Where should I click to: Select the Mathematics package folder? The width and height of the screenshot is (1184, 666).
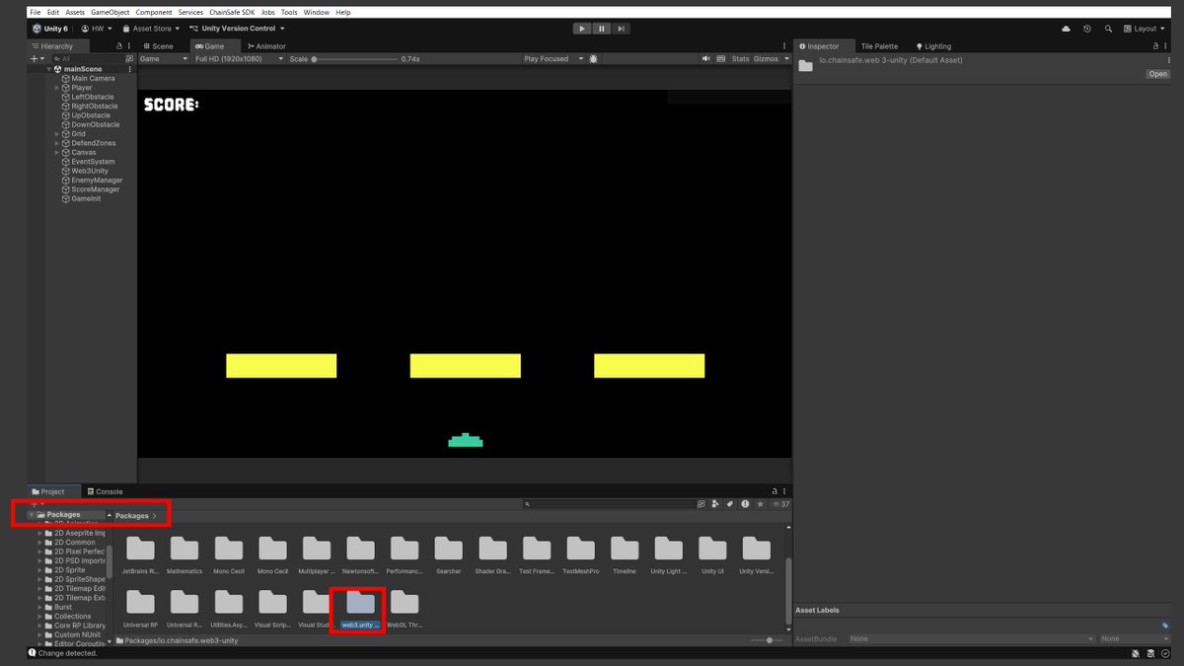click(x=185, y=556)
